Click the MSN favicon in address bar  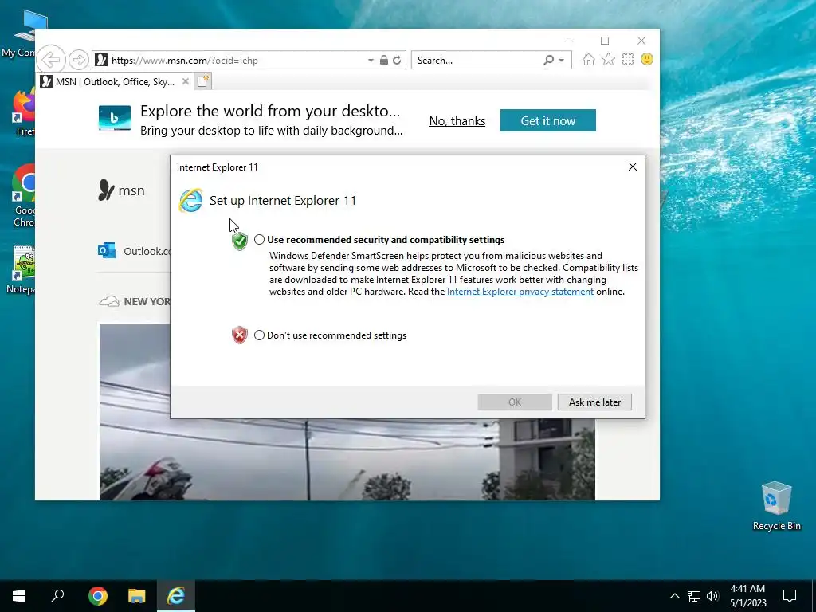[101, 60]
